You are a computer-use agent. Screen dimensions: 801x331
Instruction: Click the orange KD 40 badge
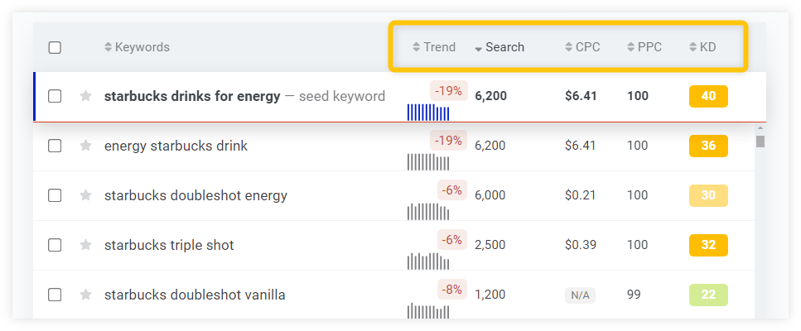708,96
